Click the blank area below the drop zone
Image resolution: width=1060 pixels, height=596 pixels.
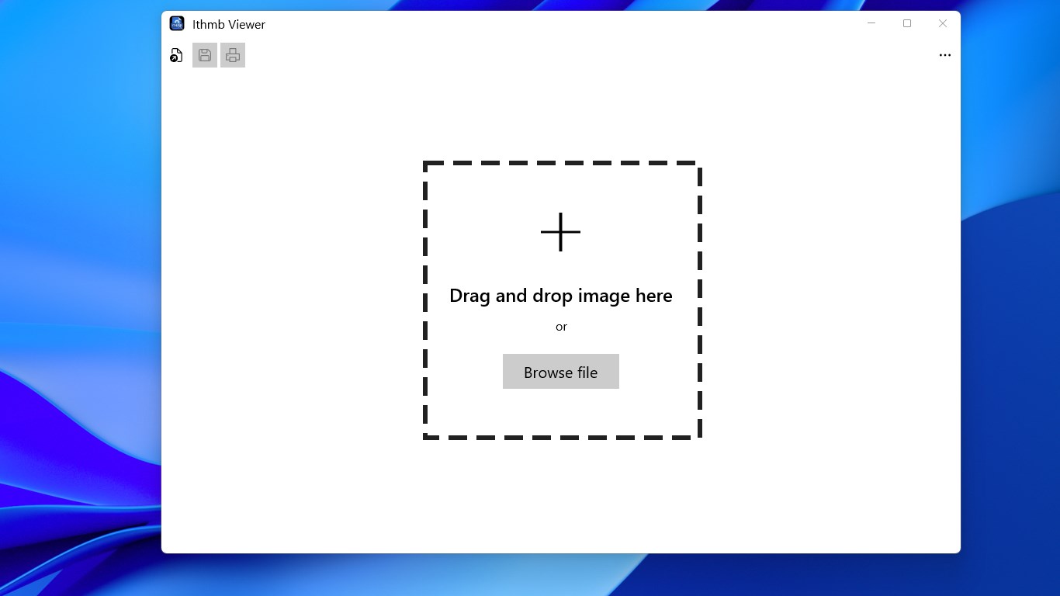coord(560,497)
